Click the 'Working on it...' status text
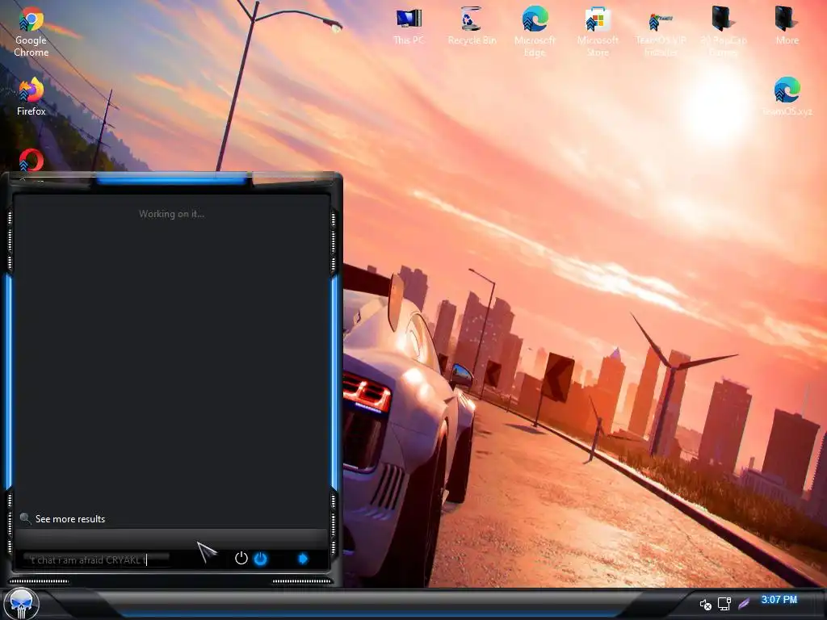Viewport: 827px width, 620px height. tap(171, 213)
